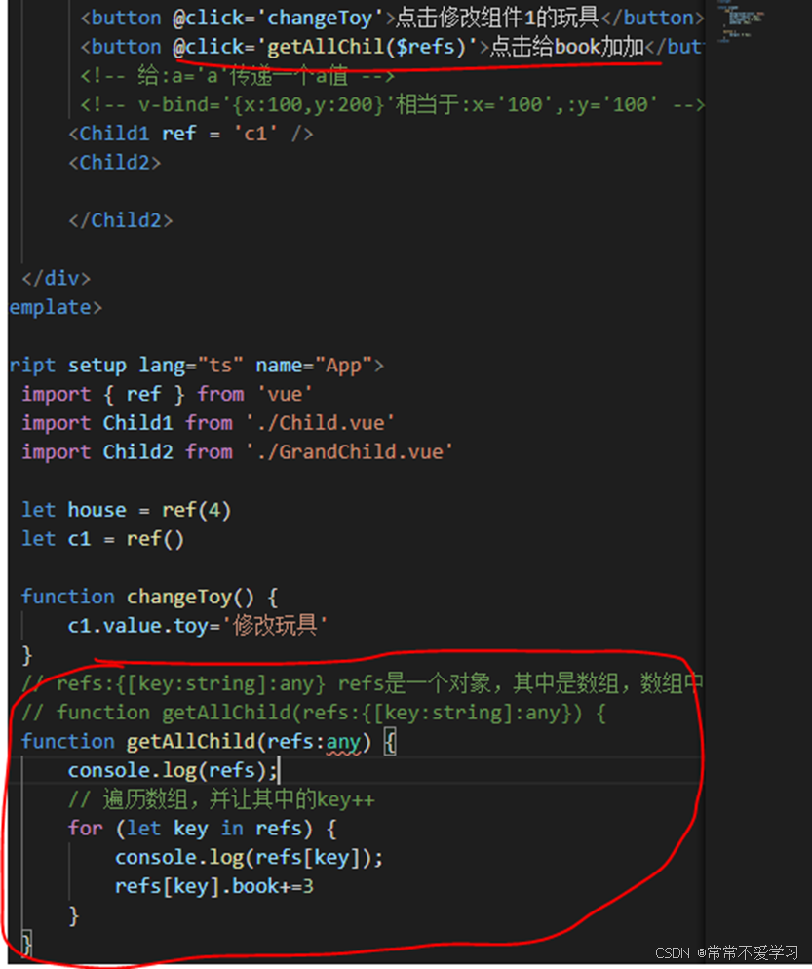Click the 'let c1 = ref()' line
The image size is (812, 969).
click(103, 539)
